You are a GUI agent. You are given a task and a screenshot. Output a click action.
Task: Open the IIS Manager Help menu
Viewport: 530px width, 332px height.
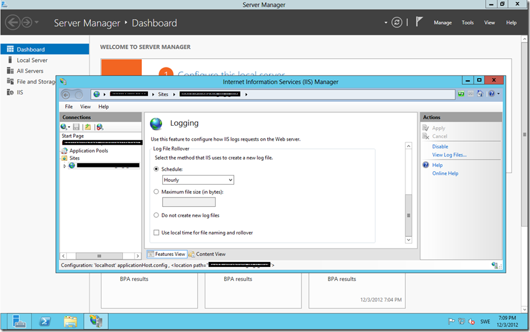point(103,106)
